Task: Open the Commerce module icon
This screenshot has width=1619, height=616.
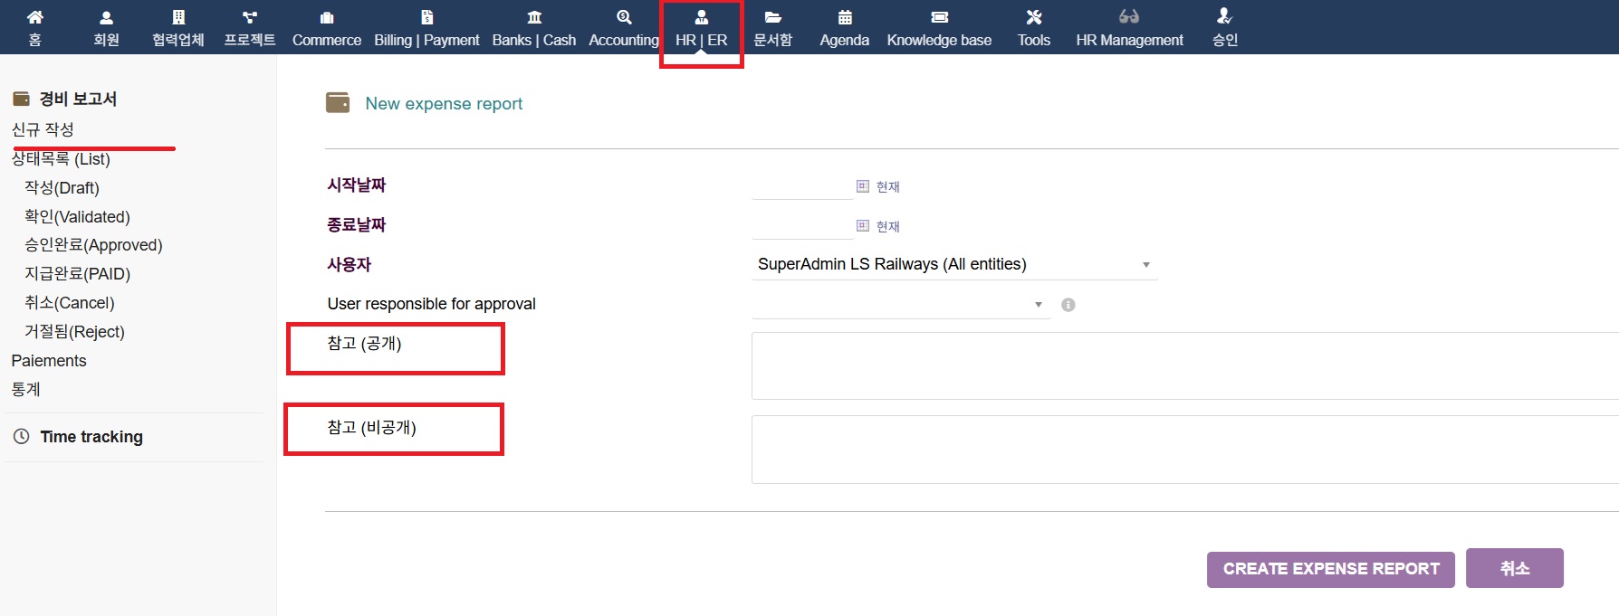Action: 326,17
